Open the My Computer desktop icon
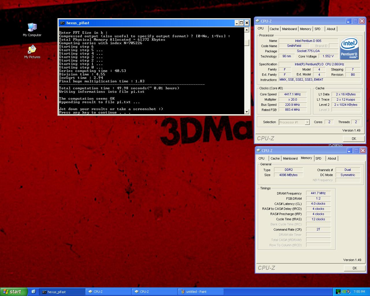Screen dimensions: 370x296 (32, 30)
